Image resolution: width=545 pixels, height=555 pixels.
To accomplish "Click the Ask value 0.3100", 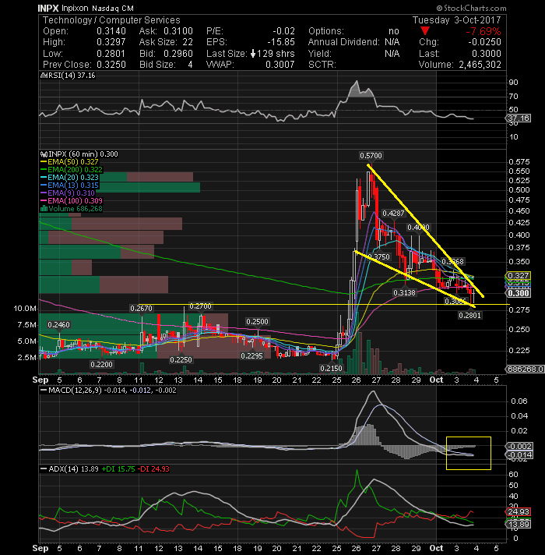I will click(x=178, y=31).
